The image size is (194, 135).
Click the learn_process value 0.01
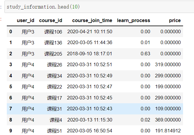pyautogui.click(x=145, y=43)
